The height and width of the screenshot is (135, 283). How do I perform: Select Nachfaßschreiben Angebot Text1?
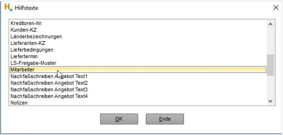[138, 76]
